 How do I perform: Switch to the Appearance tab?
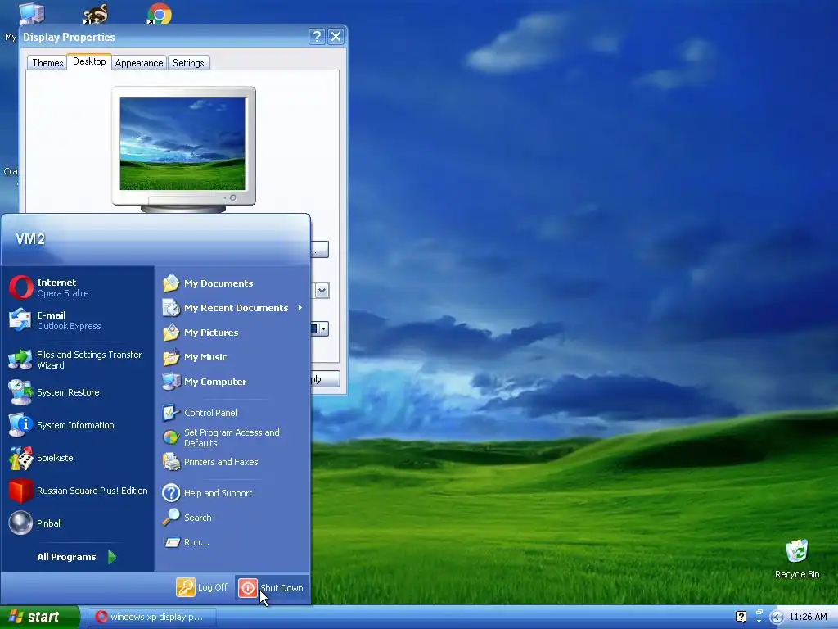coord(139,63)
